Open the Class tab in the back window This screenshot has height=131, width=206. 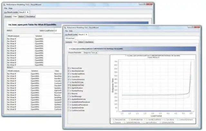15,16
